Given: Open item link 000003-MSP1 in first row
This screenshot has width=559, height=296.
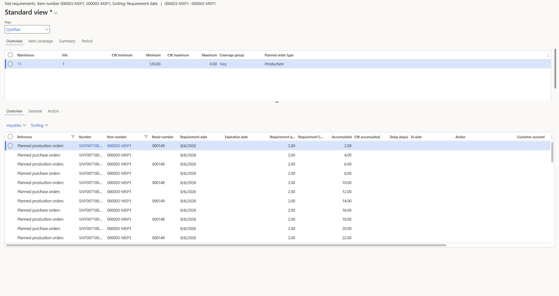Looking at the screenshot, I should coord(119,146).
